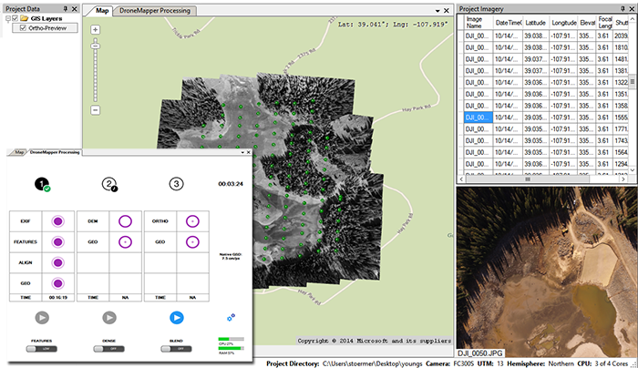Open the main document tab list dropdown arrow
The image size is (638, 368).
(437, 11)
